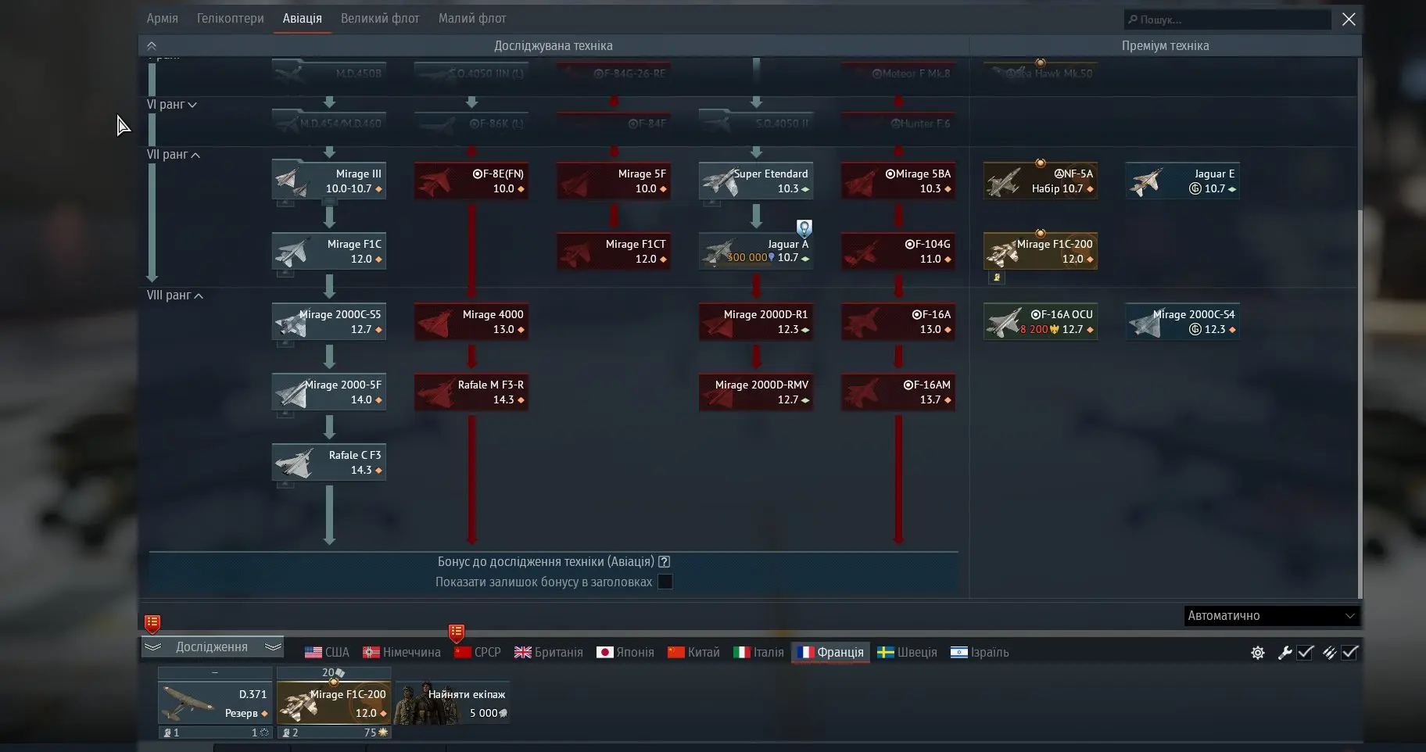Select the Jaguar A aircraft
The image size is (1426, 752).
click(756, 251)
